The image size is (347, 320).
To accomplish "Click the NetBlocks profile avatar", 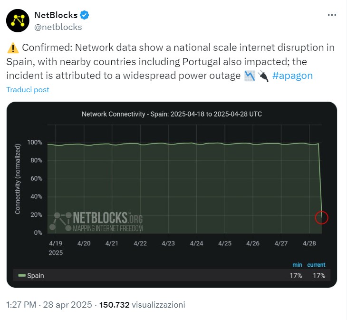I will click(x=19, y=19).
